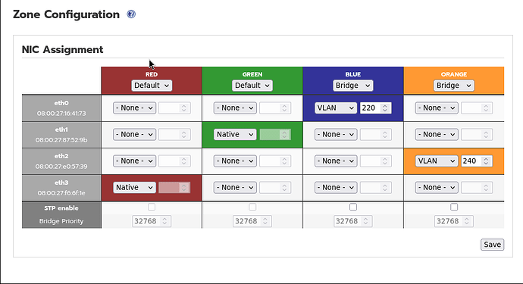
Task: Expand the ORANGE zone Bridge mode dropdown
Action: [453, 86]
